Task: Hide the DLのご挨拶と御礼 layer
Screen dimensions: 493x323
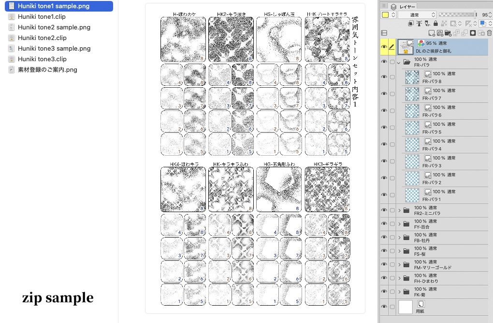Action: point(384,47)
